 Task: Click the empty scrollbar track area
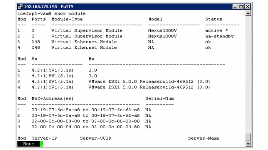point(248,75)
